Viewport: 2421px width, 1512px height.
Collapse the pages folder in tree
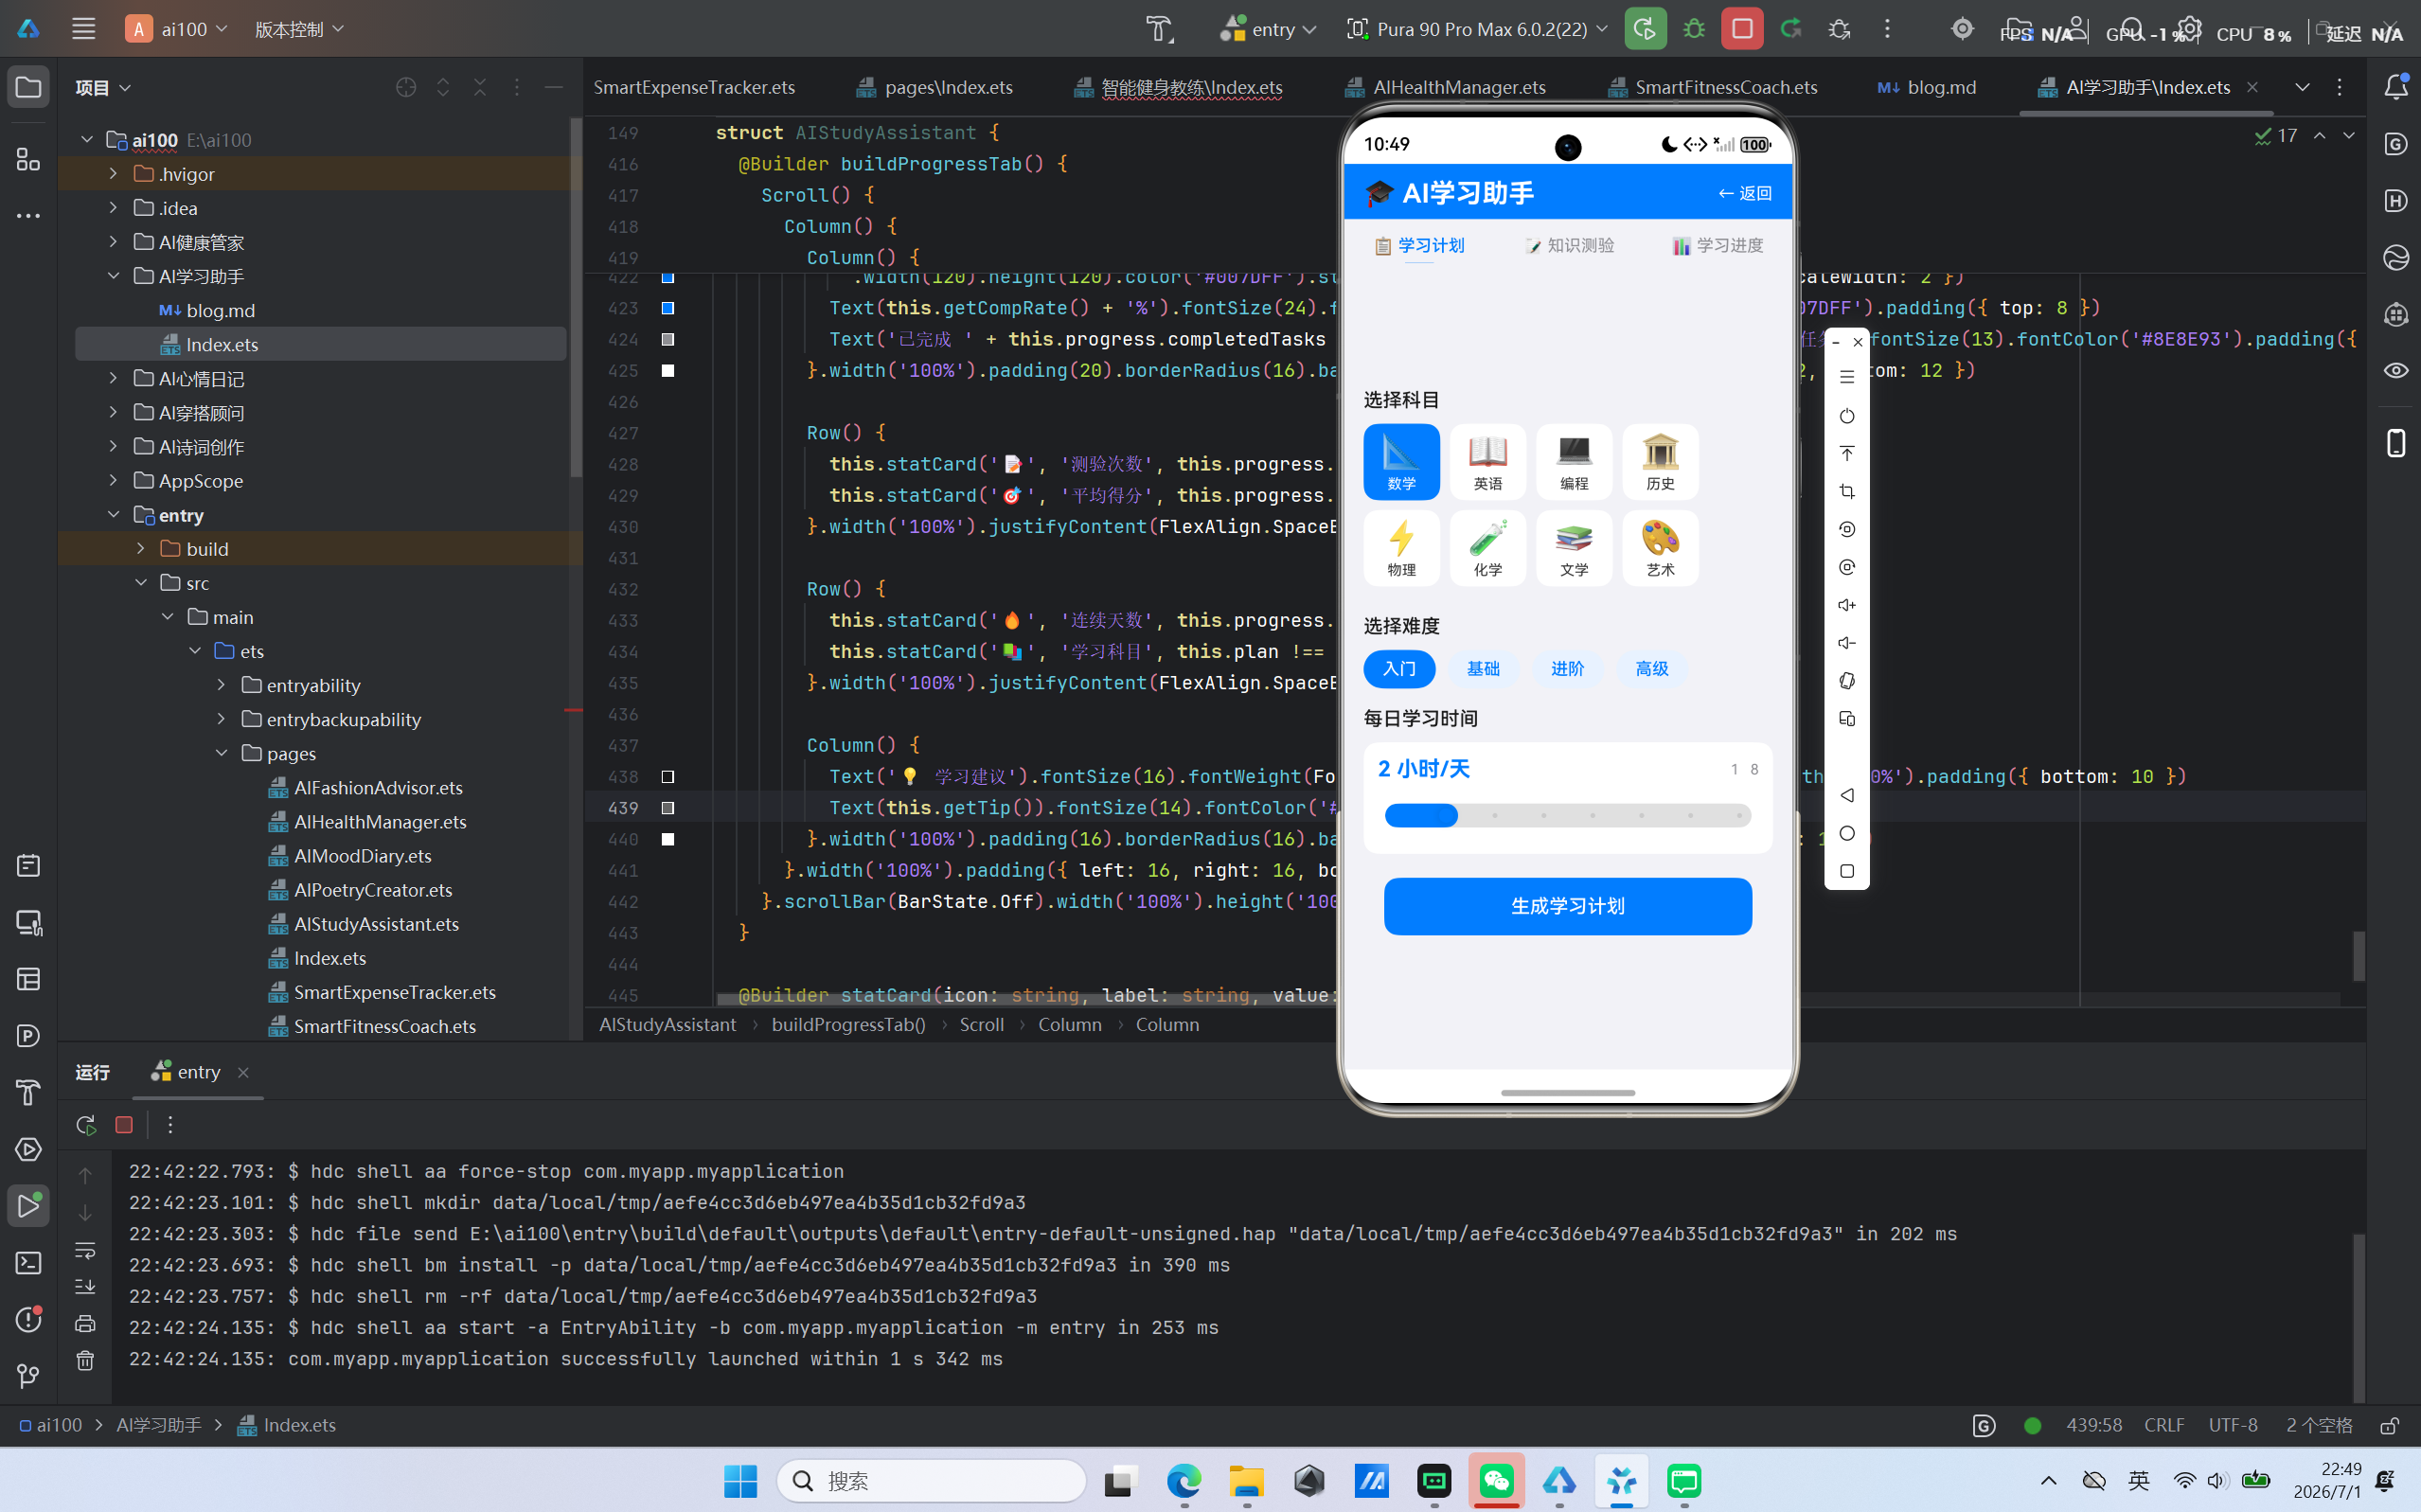coord(222,753)
